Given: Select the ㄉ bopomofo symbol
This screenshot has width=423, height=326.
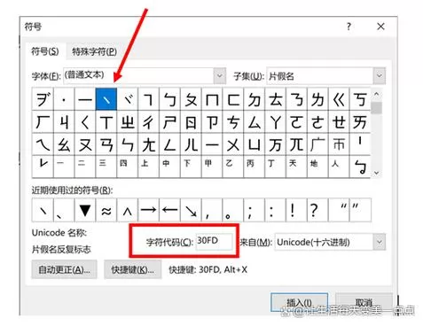Looking at the screenshot, I should click(x=255, y=99).
